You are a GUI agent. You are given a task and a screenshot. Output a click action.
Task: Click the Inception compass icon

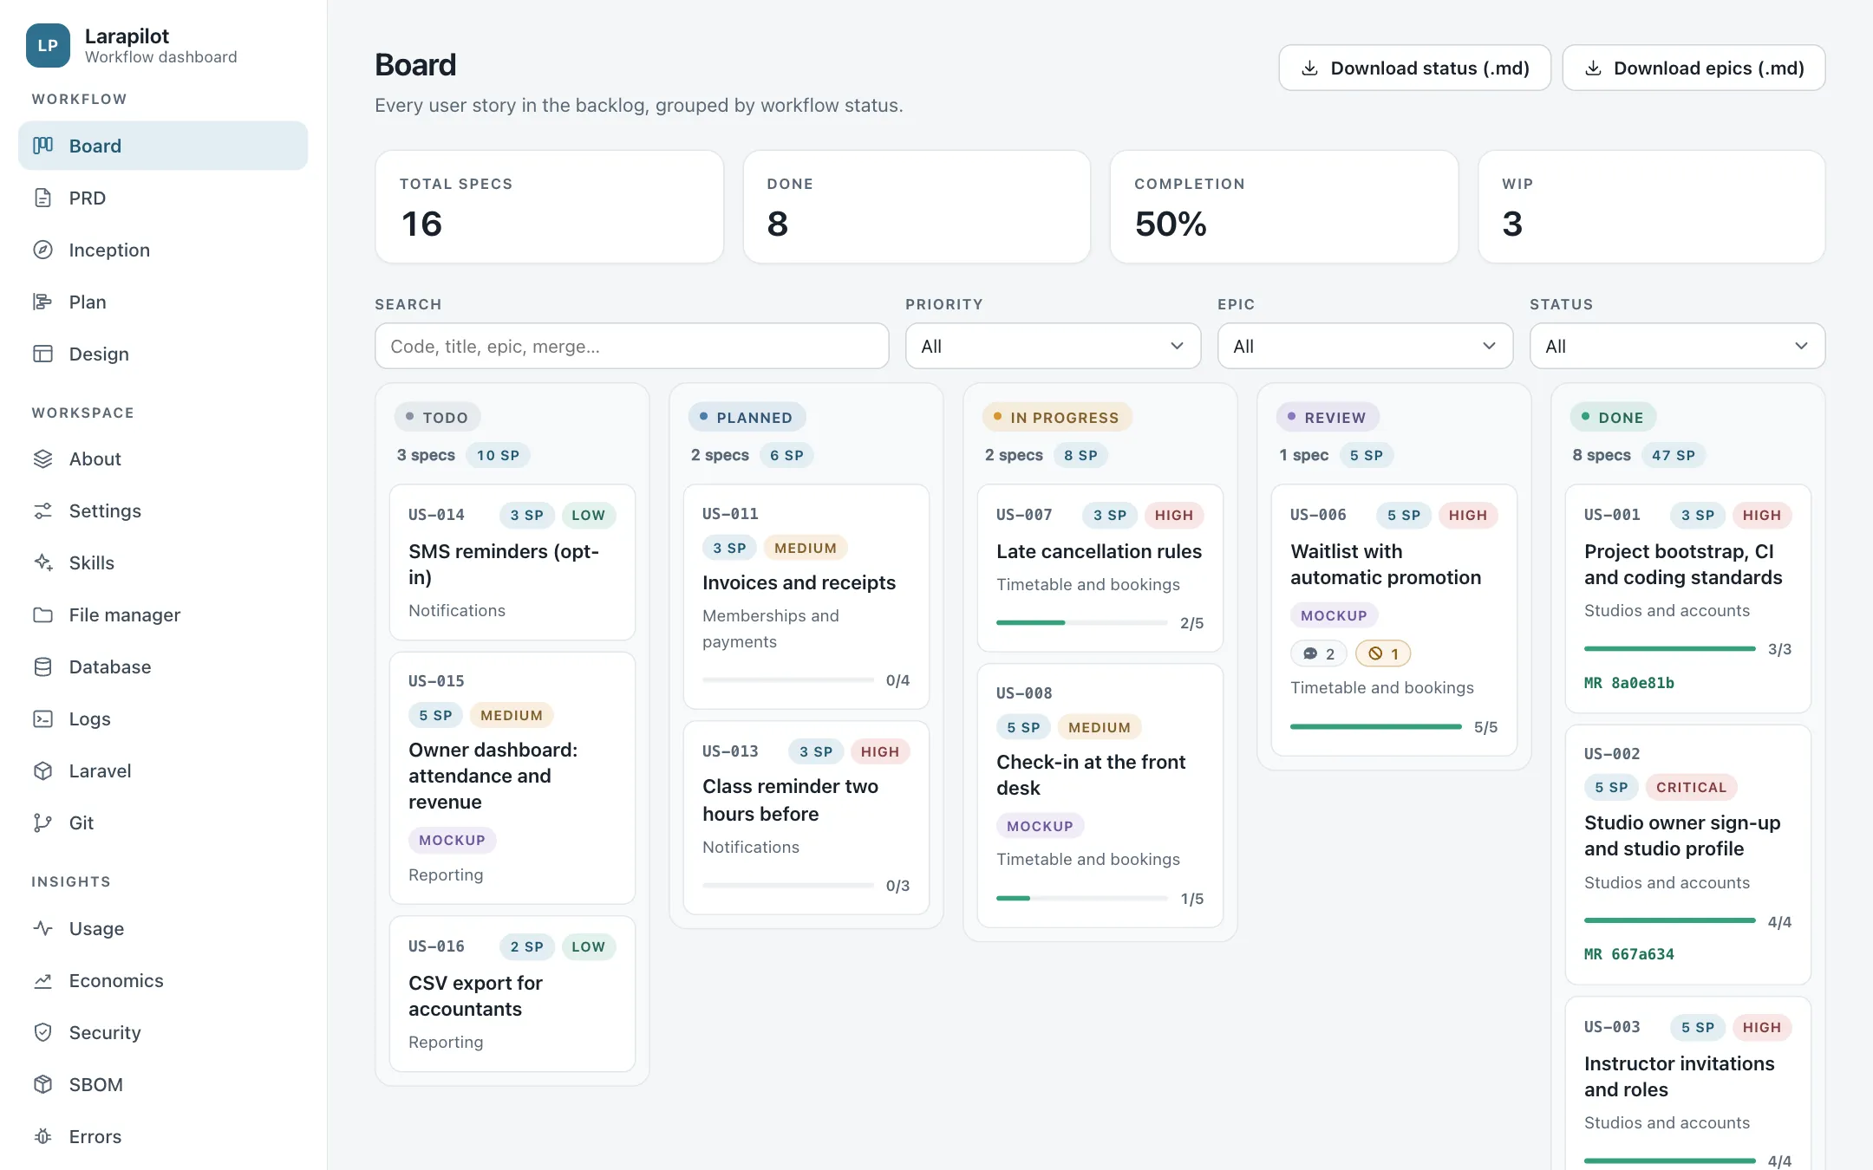(43, 250)
